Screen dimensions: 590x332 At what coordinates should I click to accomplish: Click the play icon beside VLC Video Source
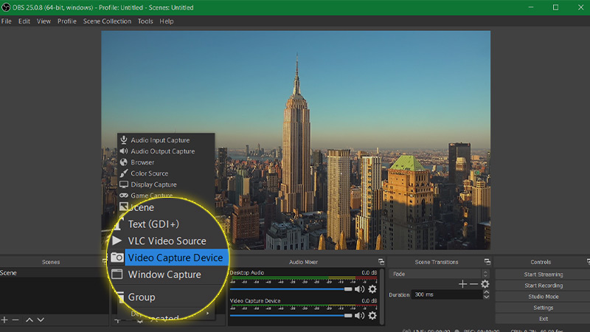click(x=117, y=241)
